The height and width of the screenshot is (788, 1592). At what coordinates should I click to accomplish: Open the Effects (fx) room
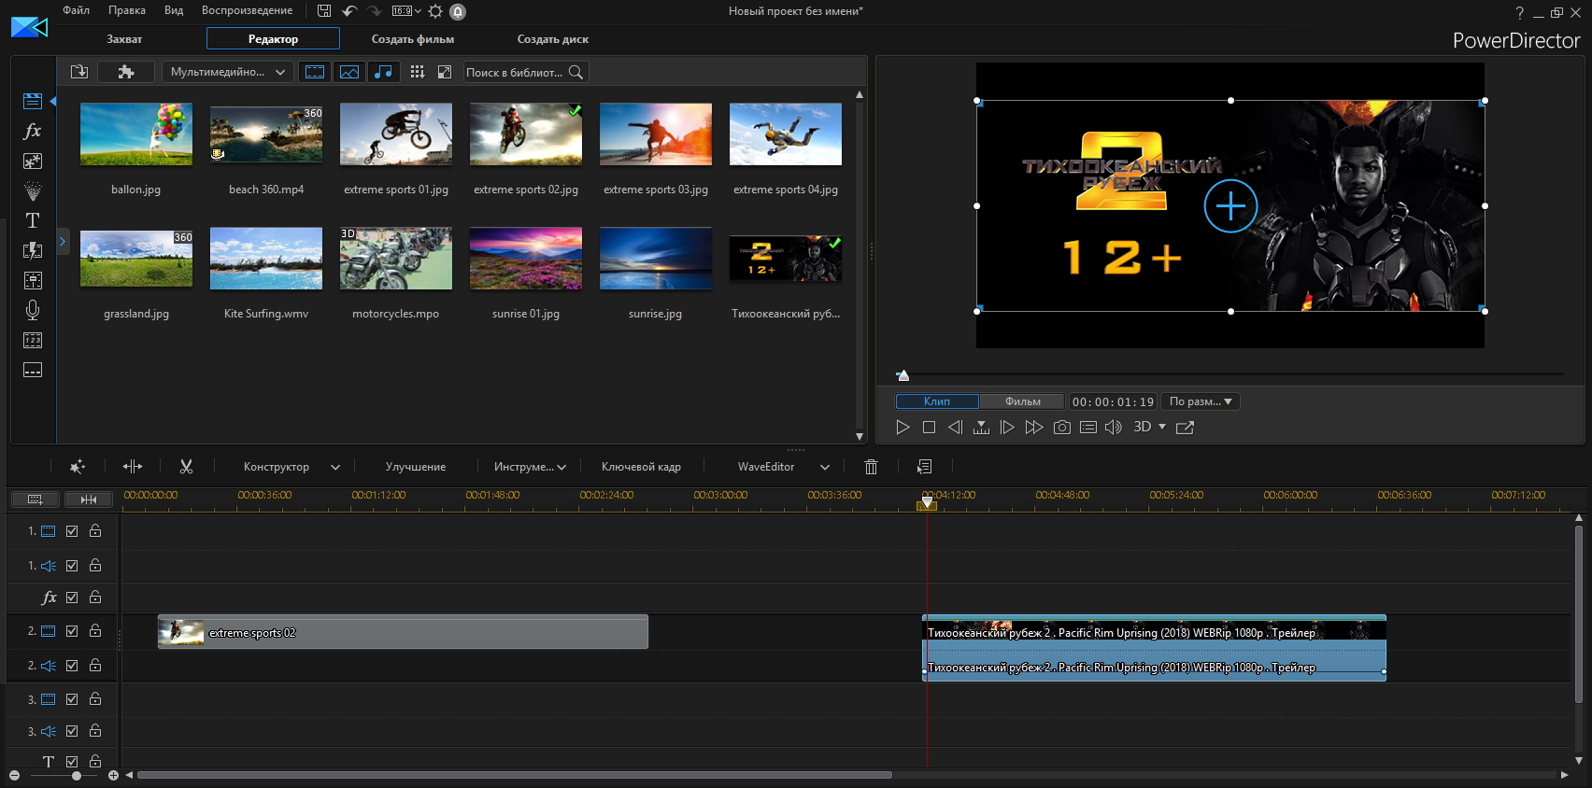pyautogui.click(x=33, y=131)
